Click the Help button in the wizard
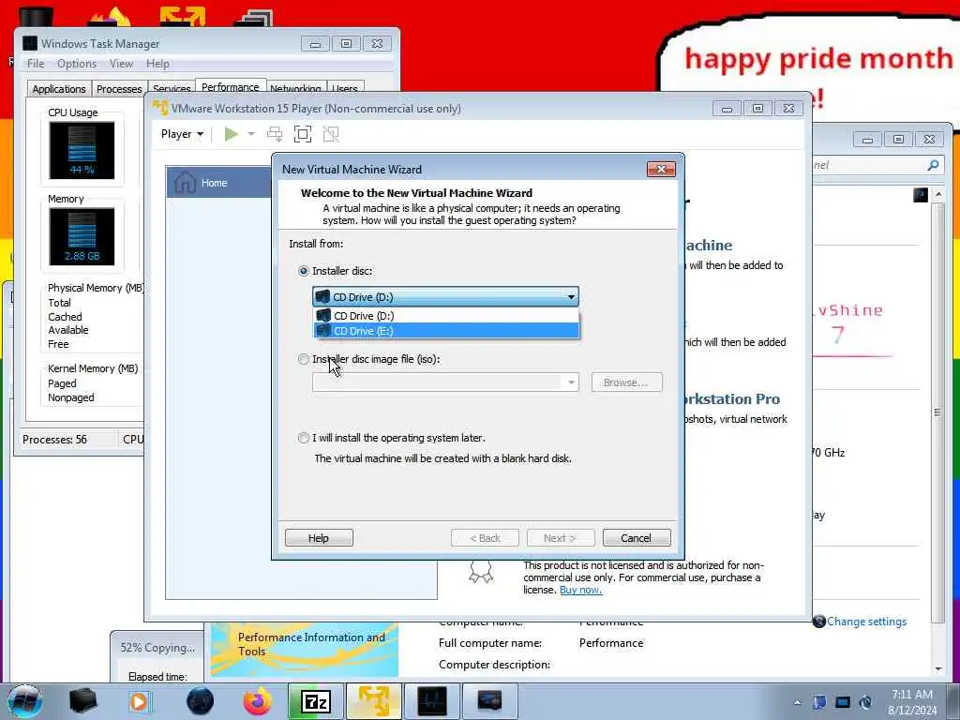The image size is (960, 720). [319, 537]
